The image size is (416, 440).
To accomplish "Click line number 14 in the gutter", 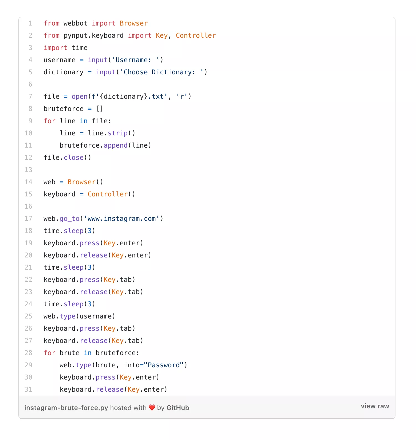I will 28,182.
